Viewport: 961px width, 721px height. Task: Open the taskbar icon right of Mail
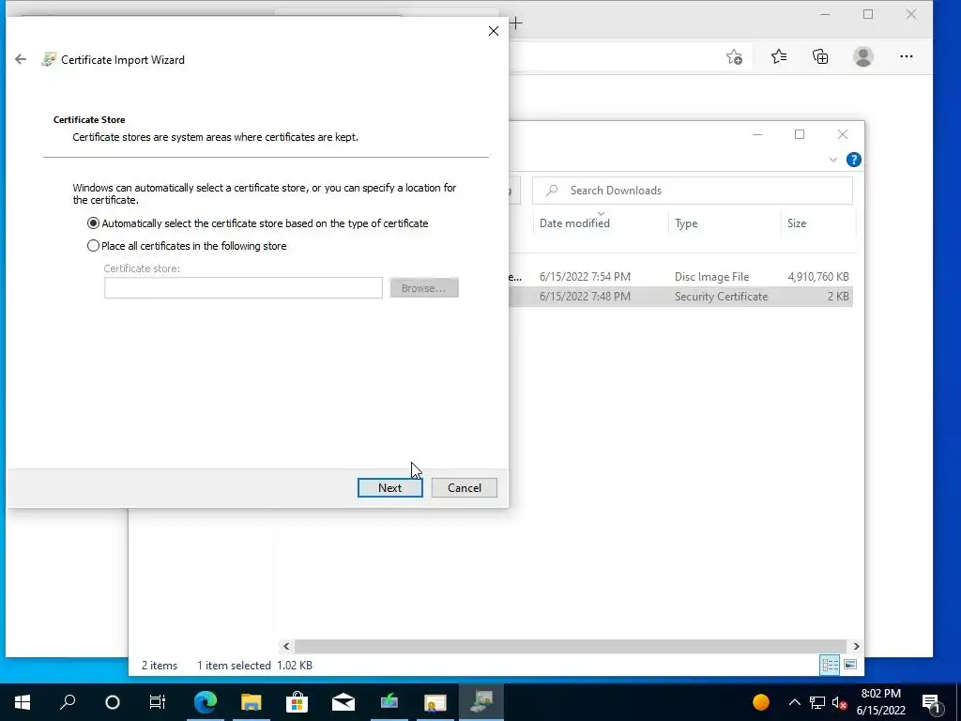click(389, 702)
